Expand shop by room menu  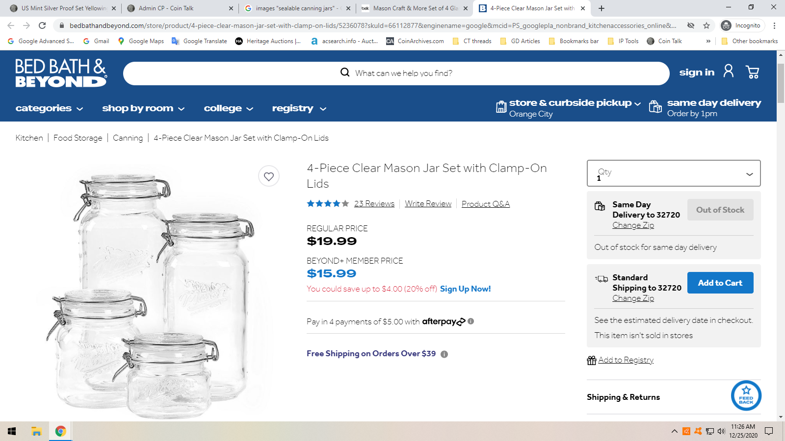pos(143,108)
